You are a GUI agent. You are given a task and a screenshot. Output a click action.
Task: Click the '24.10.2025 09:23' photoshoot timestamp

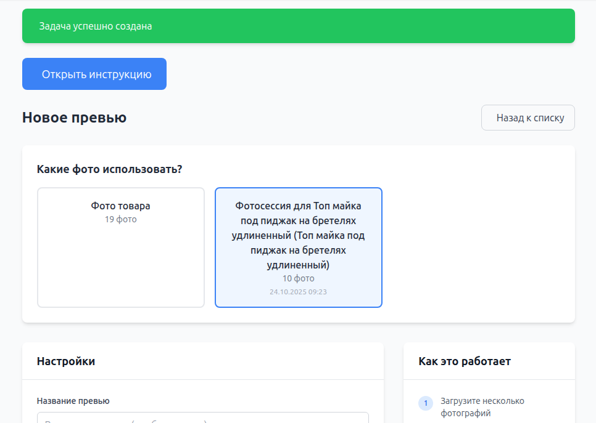pyautogui.click(x=298, y=292)
